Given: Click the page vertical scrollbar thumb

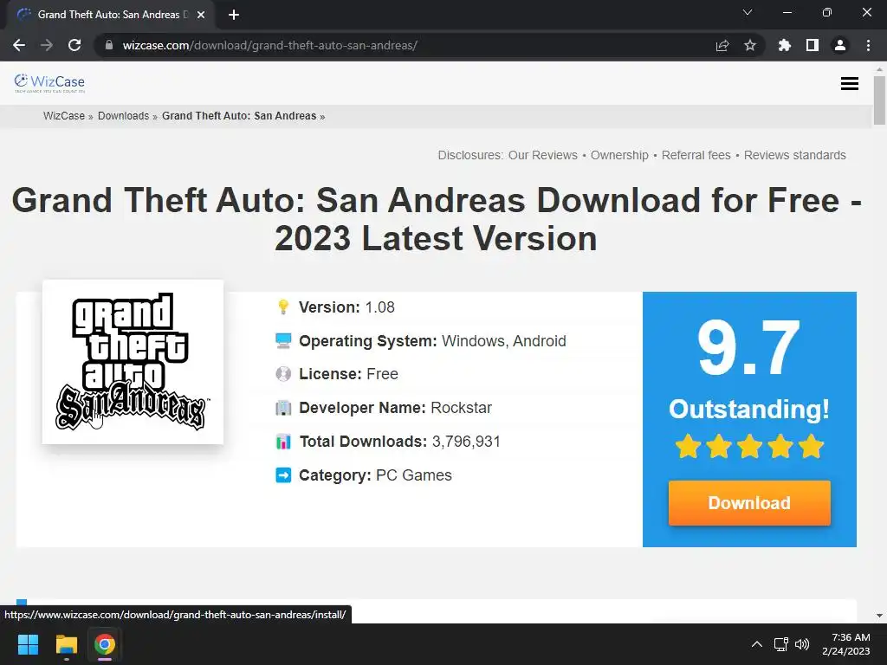Looking at the screenshot, I should tap(879, 100).
